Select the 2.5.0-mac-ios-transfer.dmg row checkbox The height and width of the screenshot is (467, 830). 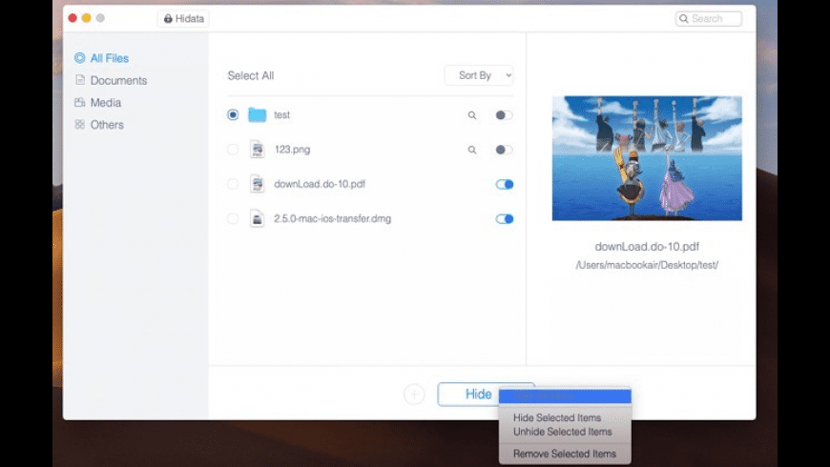233,218
